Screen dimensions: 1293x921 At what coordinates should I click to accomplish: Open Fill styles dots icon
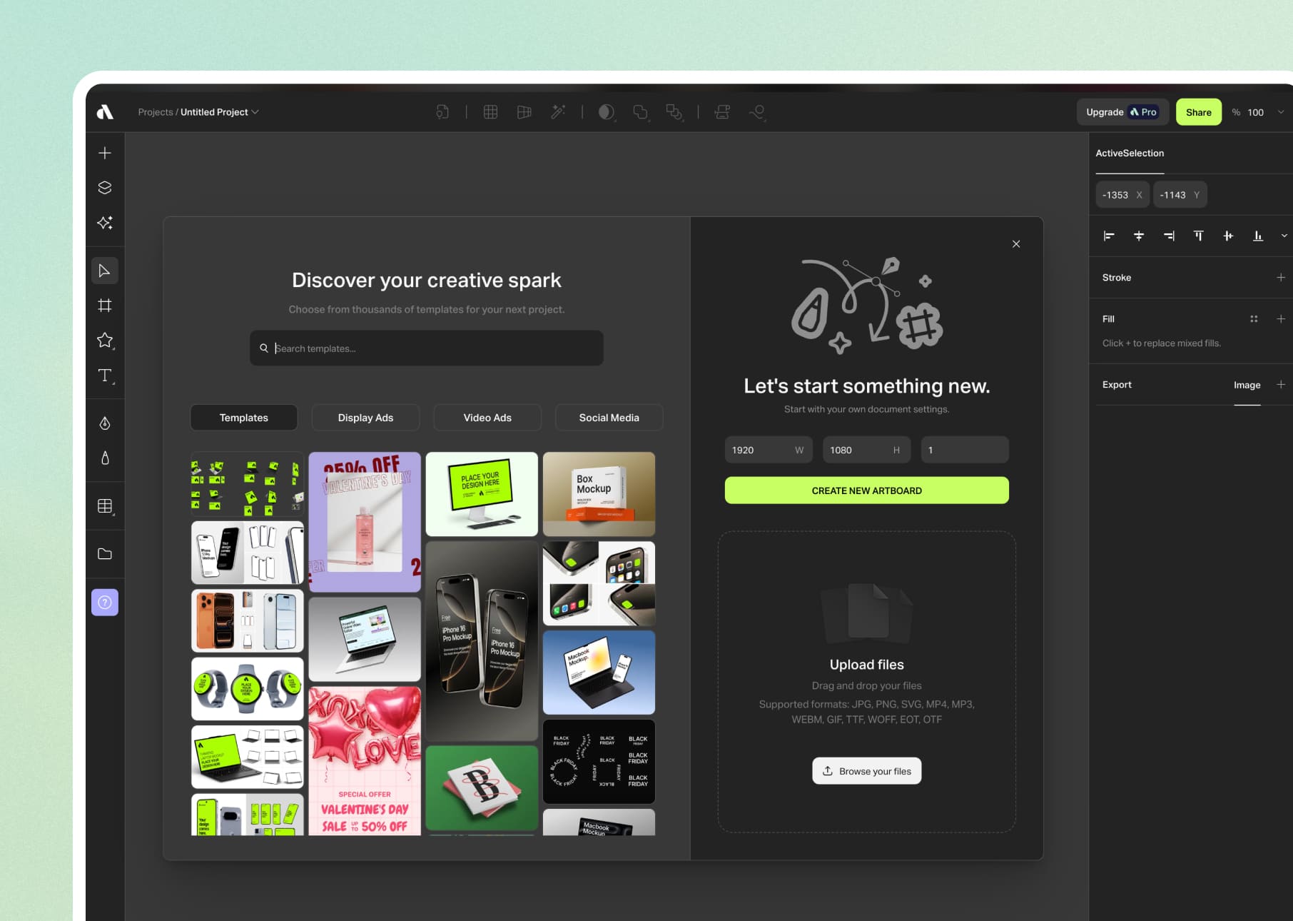(x=1254, y=319)
